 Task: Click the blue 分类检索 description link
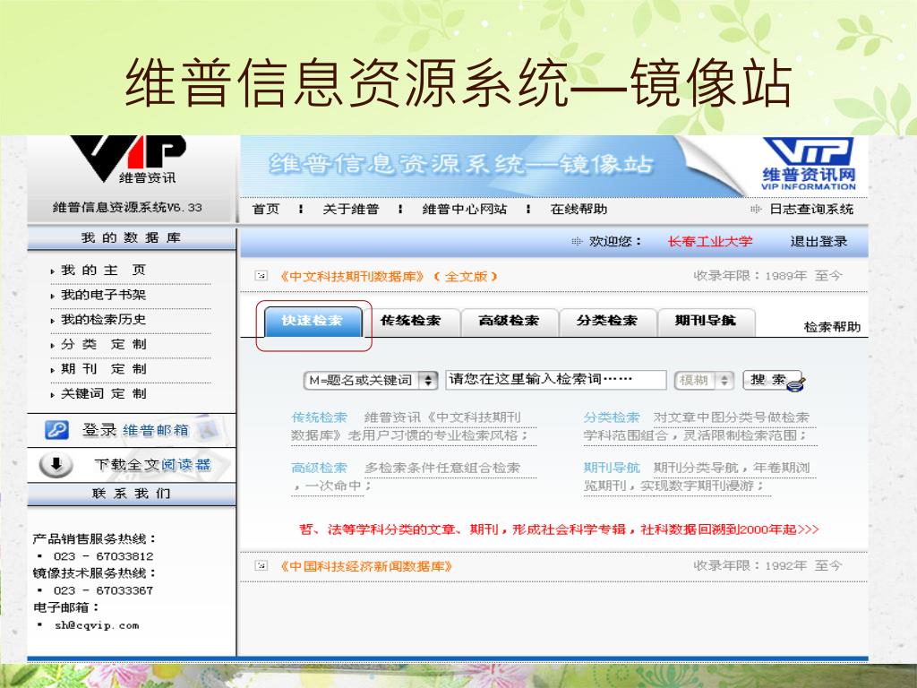[612, 417]
